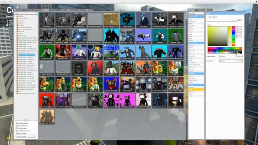The width and height of the screenshot is (258, 145).
Task: Spawn the TV Woman Titan NPC
Action: [x=127, y=100]
